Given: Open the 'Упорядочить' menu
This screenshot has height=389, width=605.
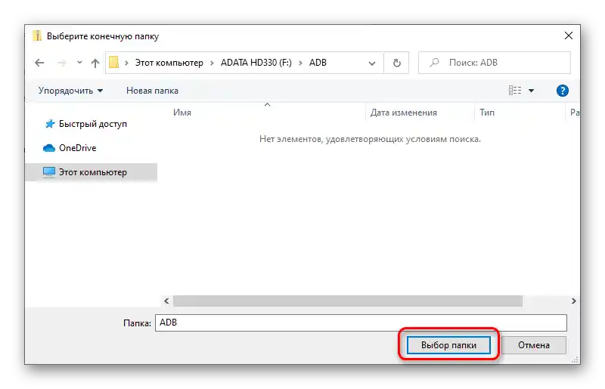Looking at the screenshot, I should 70,91.
